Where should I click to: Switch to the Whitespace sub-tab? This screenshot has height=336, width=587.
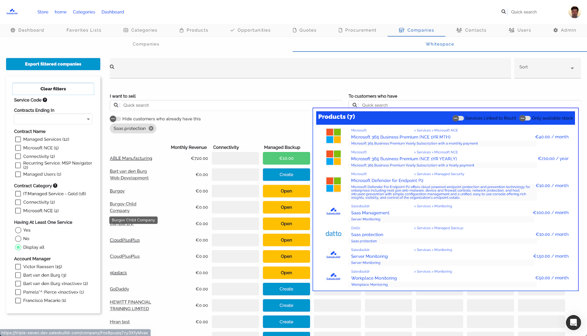(x=440, y=44)
